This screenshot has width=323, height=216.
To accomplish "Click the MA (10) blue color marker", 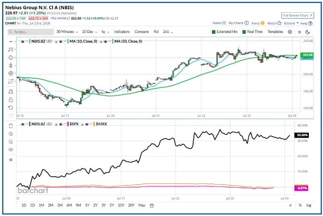I will click(x=68, y=41).
